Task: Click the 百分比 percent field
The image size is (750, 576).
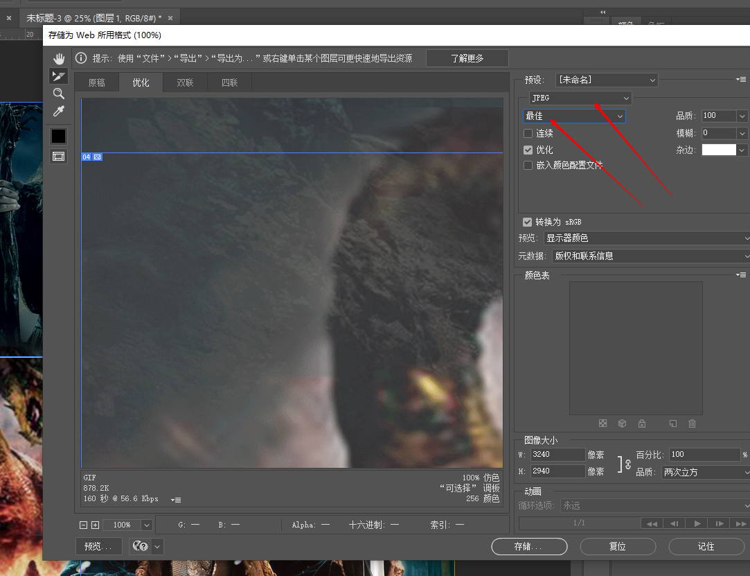Action: [704, 455]
